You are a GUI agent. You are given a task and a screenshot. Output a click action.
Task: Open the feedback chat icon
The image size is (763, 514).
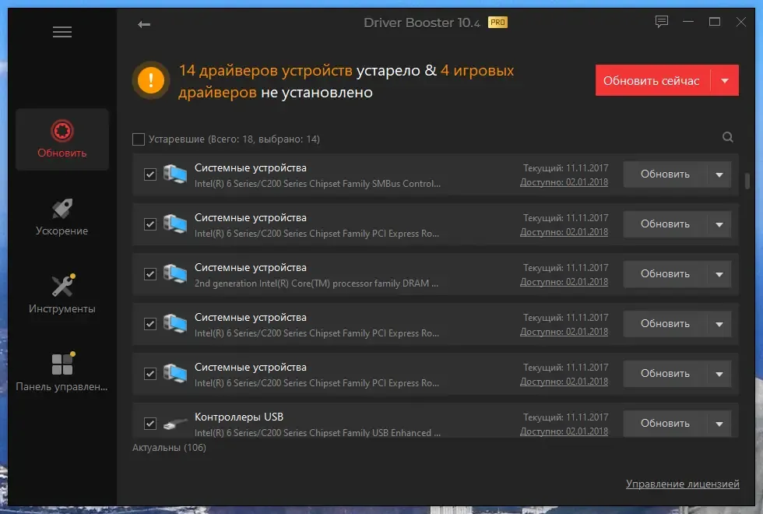pyautogui.click(x=662, y=22)
